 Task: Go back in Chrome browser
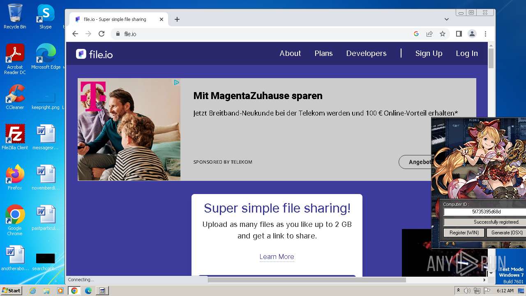coord(75,34)
